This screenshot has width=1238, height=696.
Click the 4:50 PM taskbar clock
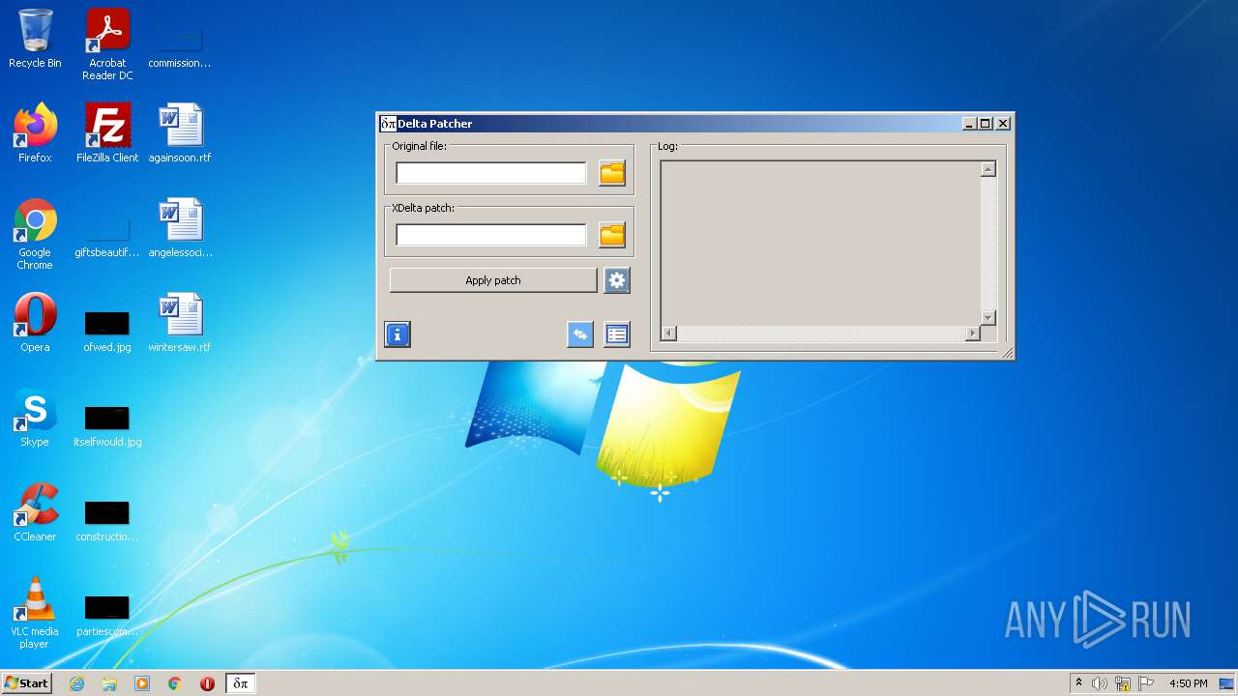point(1188,683)
